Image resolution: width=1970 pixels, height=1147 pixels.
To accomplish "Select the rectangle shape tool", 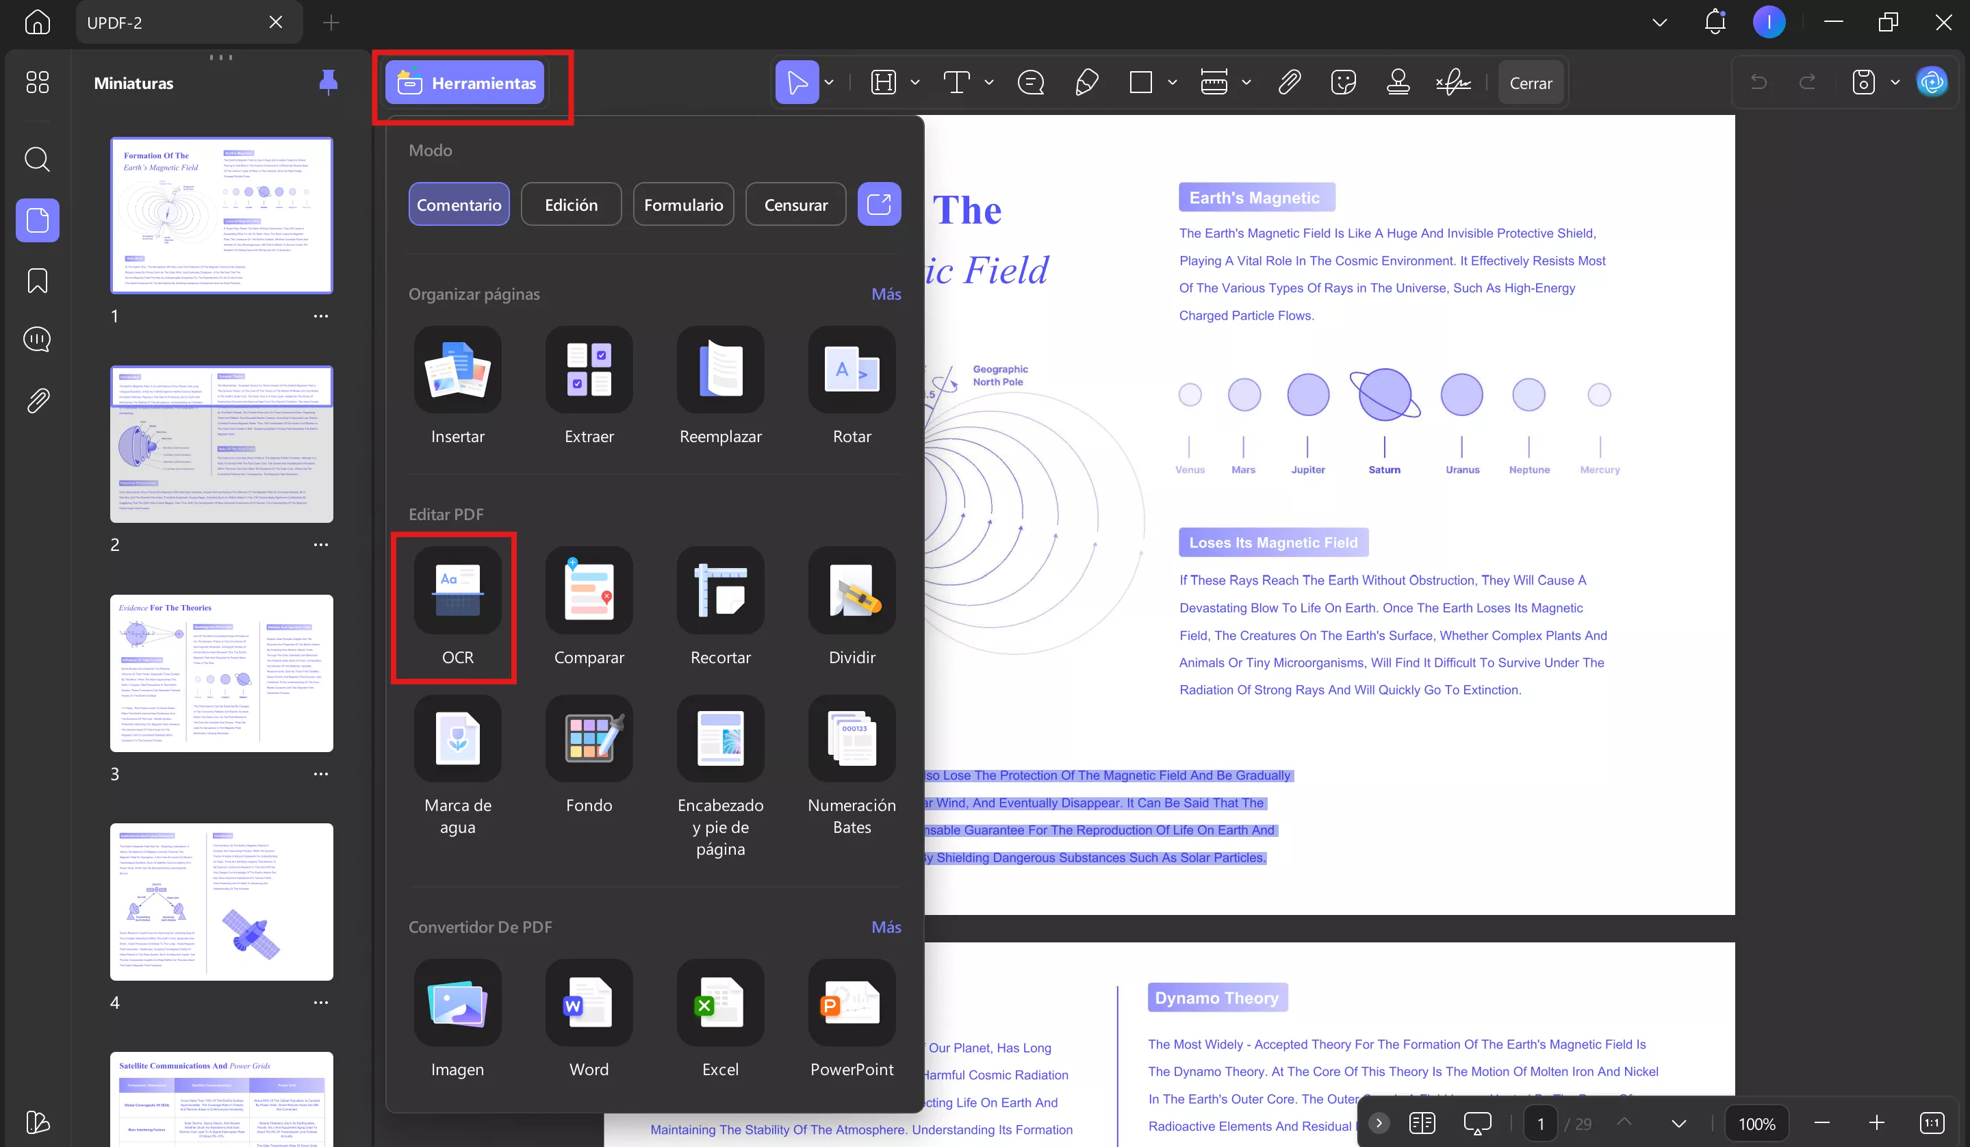I will tap(1140, 82).
